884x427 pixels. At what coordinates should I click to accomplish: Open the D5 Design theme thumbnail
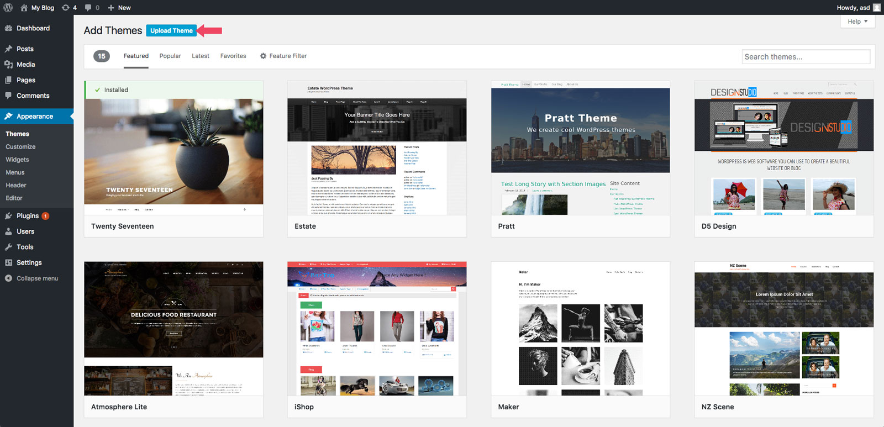pos(784,148)
